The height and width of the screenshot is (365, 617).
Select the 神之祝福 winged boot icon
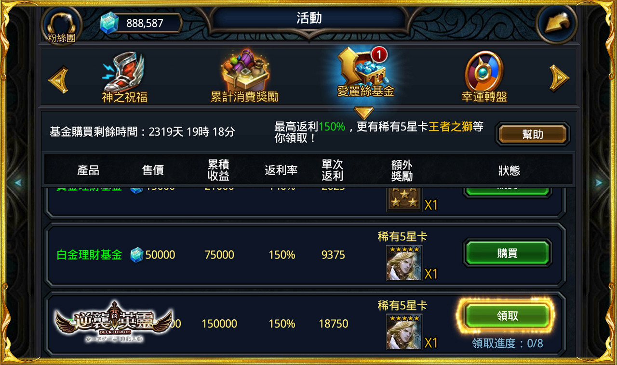pyautogui.click(x=124, y=72)
